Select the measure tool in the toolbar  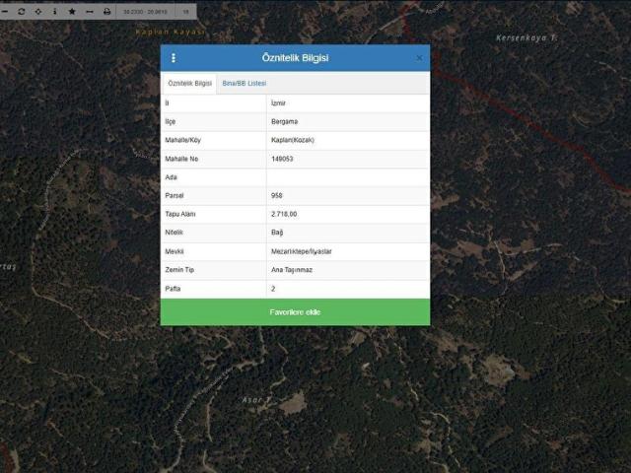(x=89, y=11)
